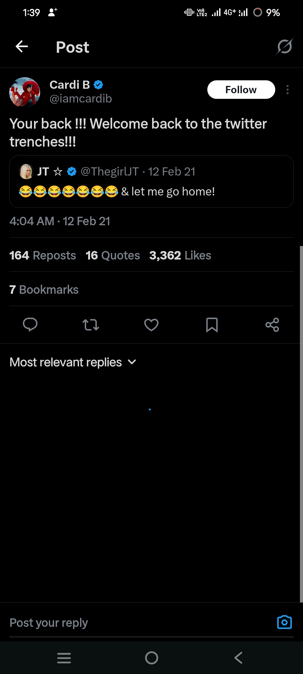Tap the share icon
Screen dimensions: 303x674
click(272, 325)
